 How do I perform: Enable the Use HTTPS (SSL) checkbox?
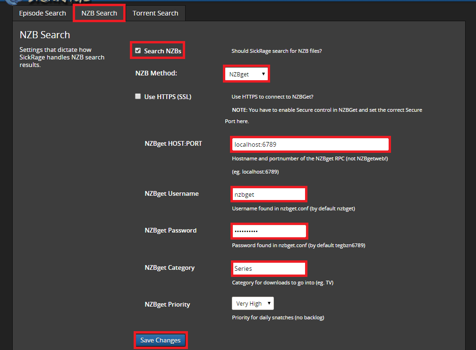[138, 96]
